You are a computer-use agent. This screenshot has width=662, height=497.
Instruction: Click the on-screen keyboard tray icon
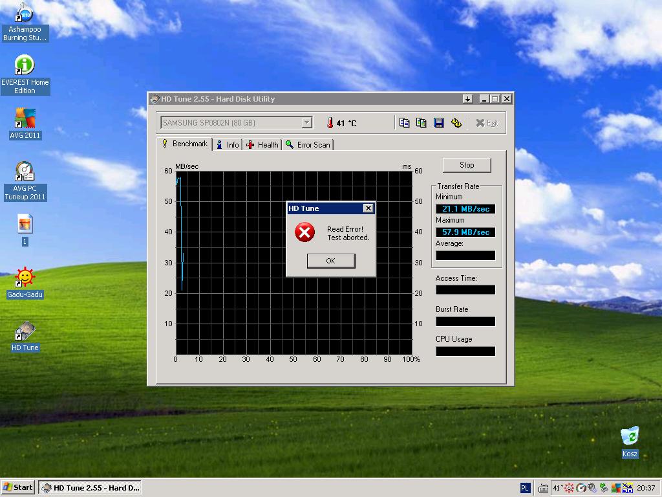543,488
